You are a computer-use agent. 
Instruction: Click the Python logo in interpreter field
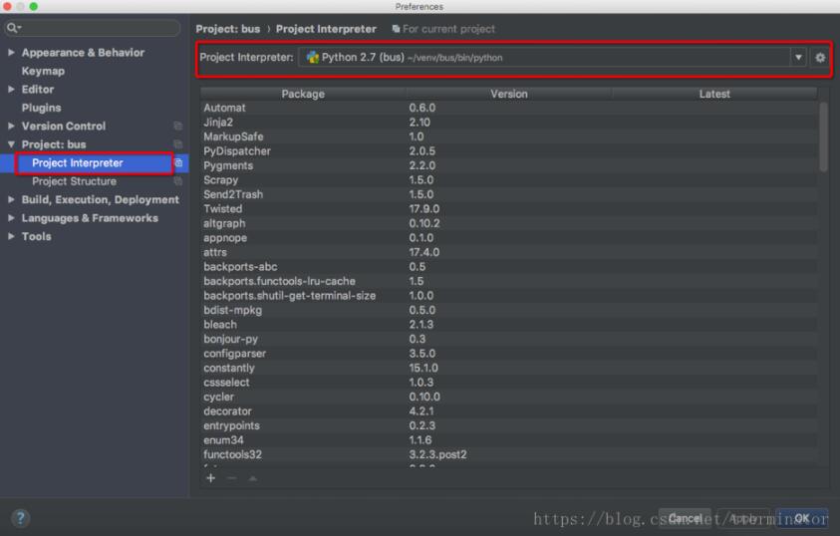312,58
